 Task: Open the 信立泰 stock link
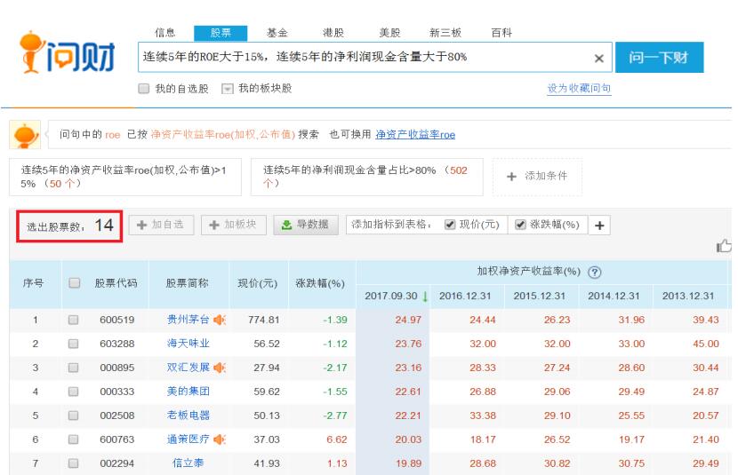point(188,463)
